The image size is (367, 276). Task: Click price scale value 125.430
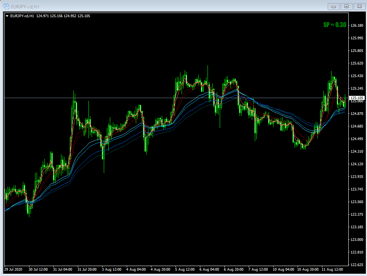point(357,76)
